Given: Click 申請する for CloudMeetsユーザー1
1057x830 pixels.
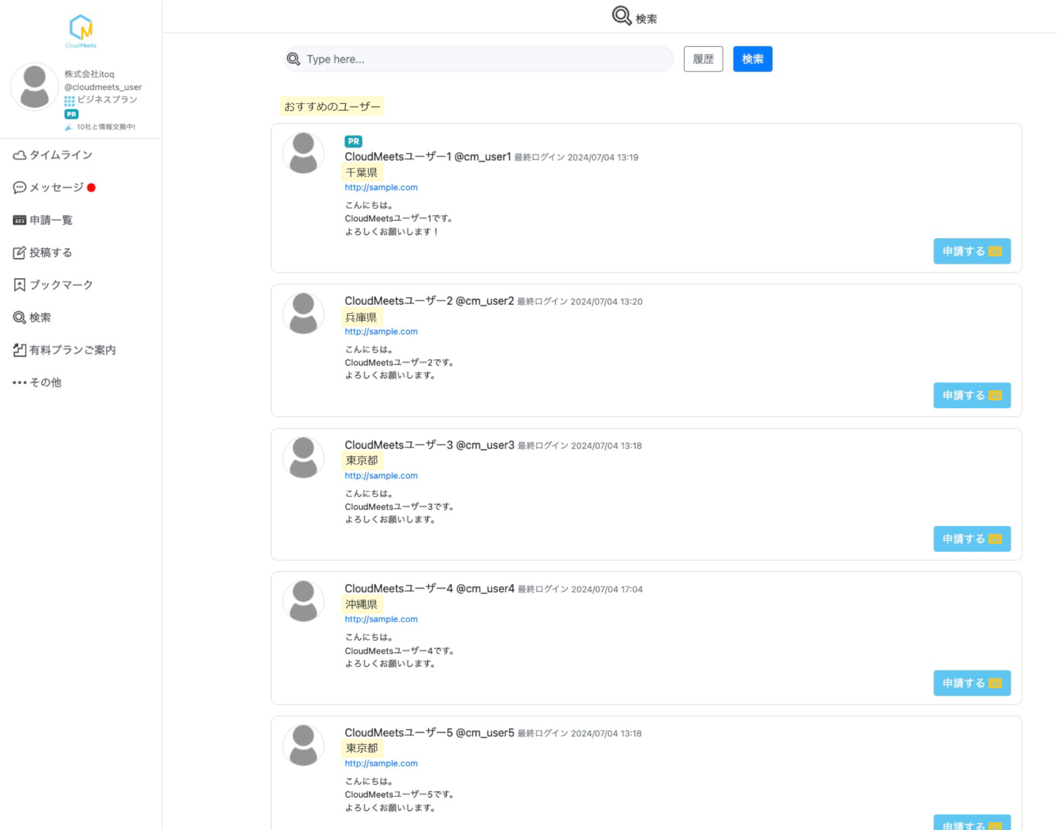Looking at the screenshot, I should click(x=971, y=251).
